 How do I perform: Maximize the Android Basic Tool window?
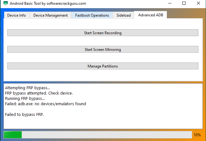(x=184, y=3)
